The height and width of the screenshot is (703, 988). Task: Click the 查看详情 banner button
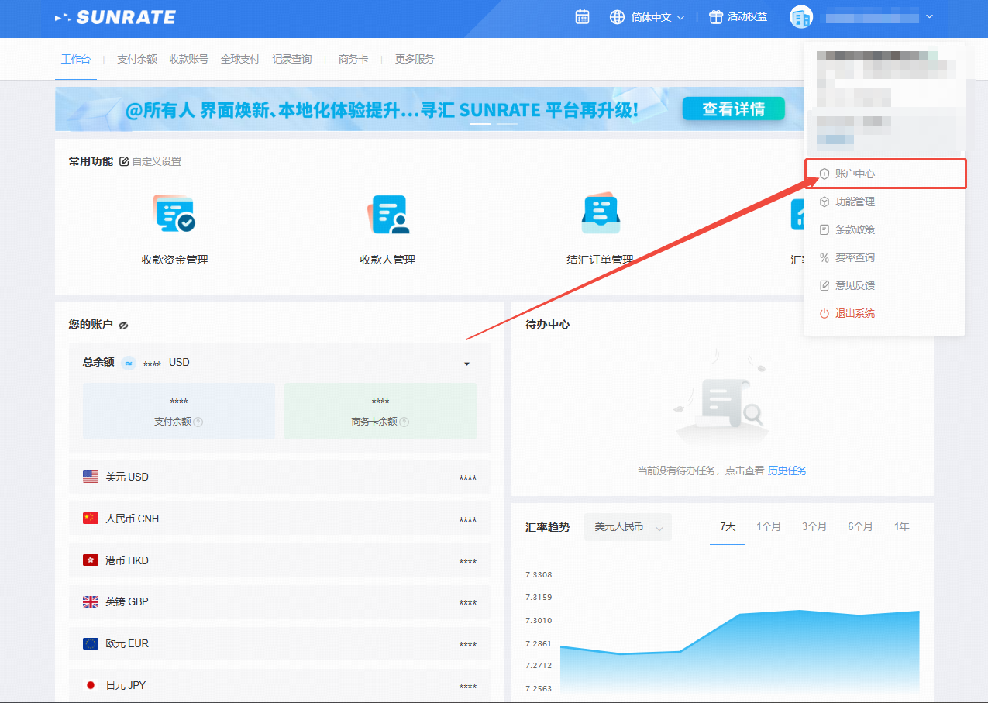pyautogui.click(x=733, y=109)
